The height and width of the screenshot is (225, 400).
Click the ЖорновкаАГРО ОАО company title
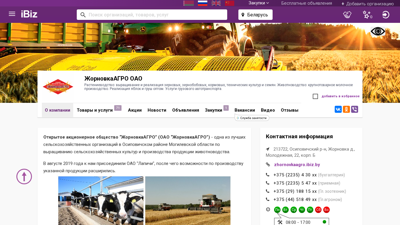tap(113, 79)
